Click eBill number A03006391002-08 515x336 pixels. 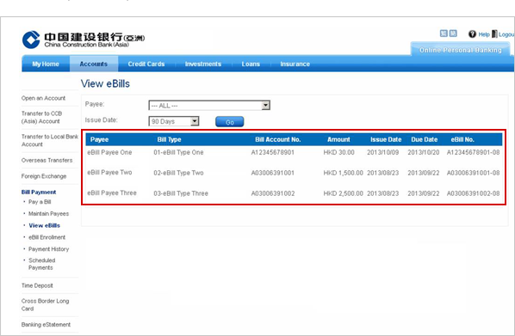[x=474, y=193]
